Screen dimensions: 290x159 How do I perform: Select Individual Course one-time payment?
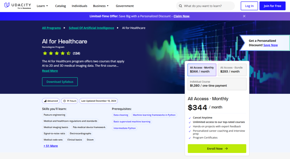click(217, 84)
